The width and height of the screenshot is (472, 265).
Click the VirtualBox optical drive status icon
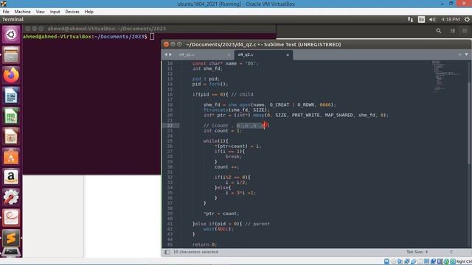click(x=393, y=262)
